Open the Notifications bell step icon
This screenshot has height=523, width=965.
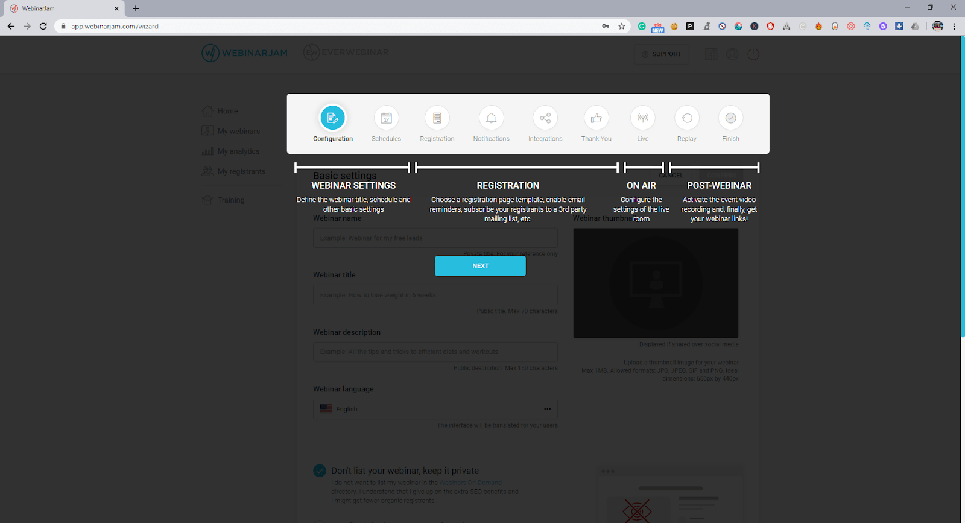[491, 118]
